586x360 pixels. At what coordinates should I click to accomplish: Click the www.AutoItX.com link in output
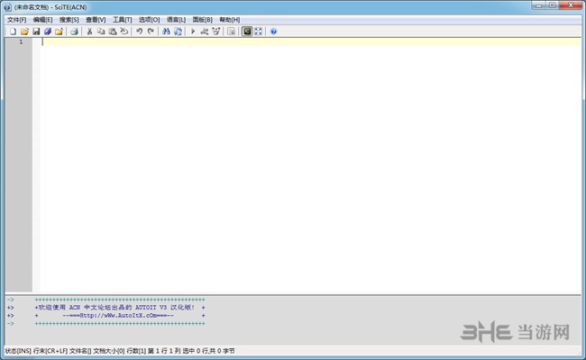pos(118,316)
